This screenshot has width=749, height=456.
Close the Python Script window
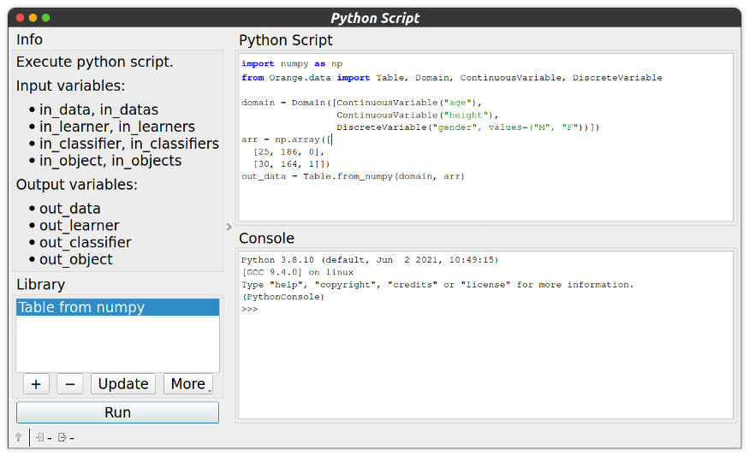(21, 17)
